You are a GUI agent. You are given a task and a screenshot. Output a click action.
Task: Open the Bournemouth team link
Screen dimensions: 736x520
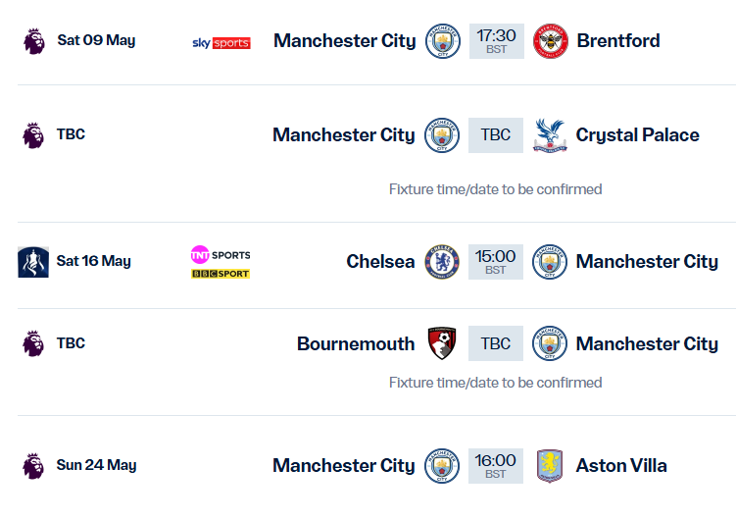click(x=356, y=344)
